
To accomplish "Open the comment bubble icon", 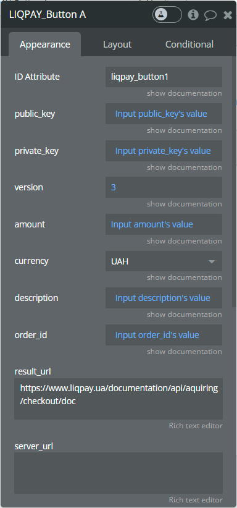I will [x=210, y=15].
